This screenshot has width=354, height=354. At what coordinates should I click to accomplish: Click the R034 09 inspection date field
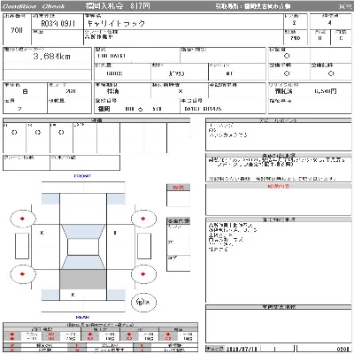tap(58, 24)
